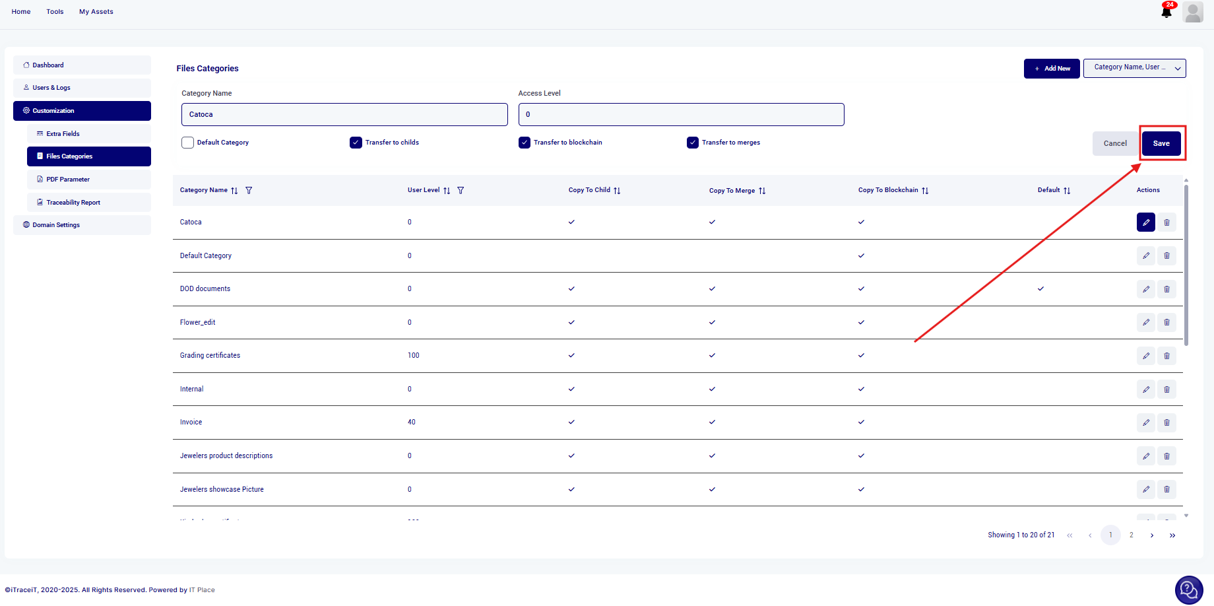This screenshot has width=1214, height=606.
Task: Click the Save button
Action: 1161,143
